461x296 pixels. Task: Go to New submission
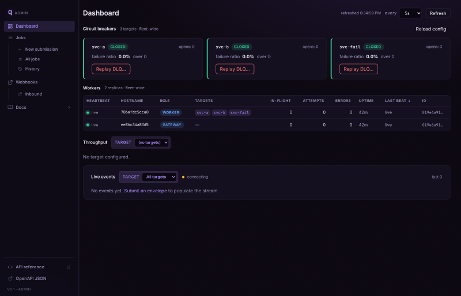click(x=41, y=50)
